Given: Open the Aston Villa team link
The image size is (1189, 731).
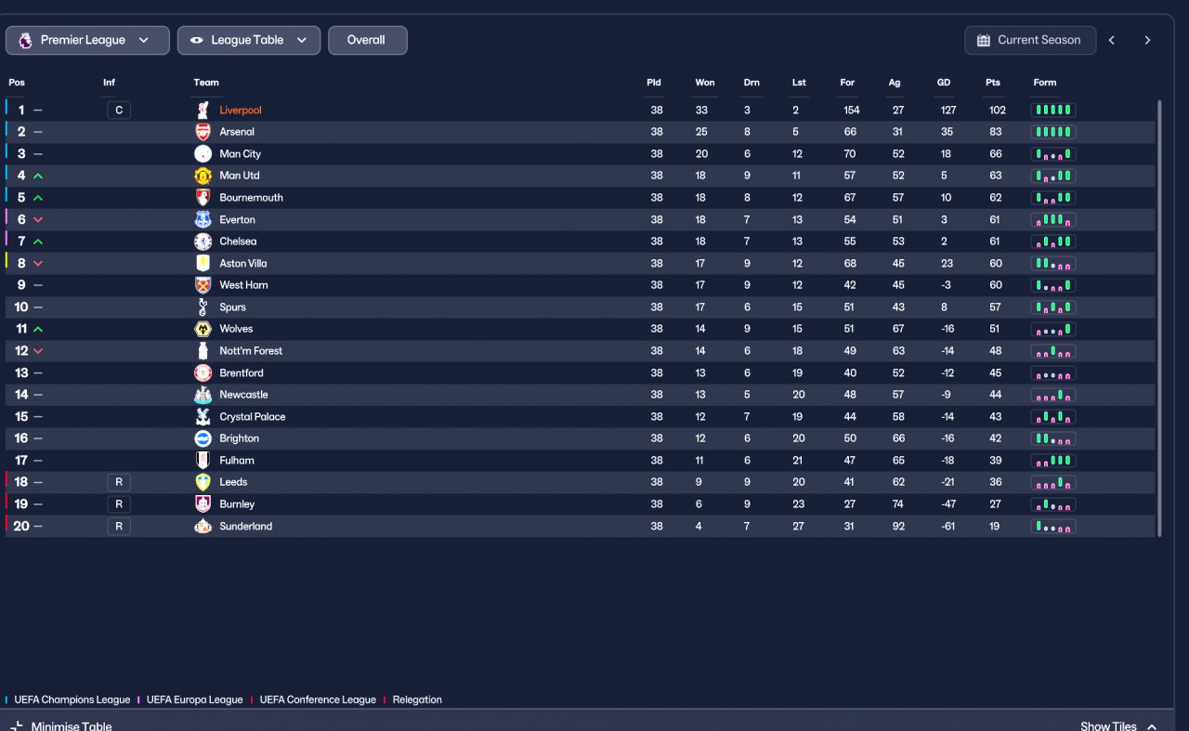Looking at the screenshot, I should pyautogui.click(x=244, y=263).
